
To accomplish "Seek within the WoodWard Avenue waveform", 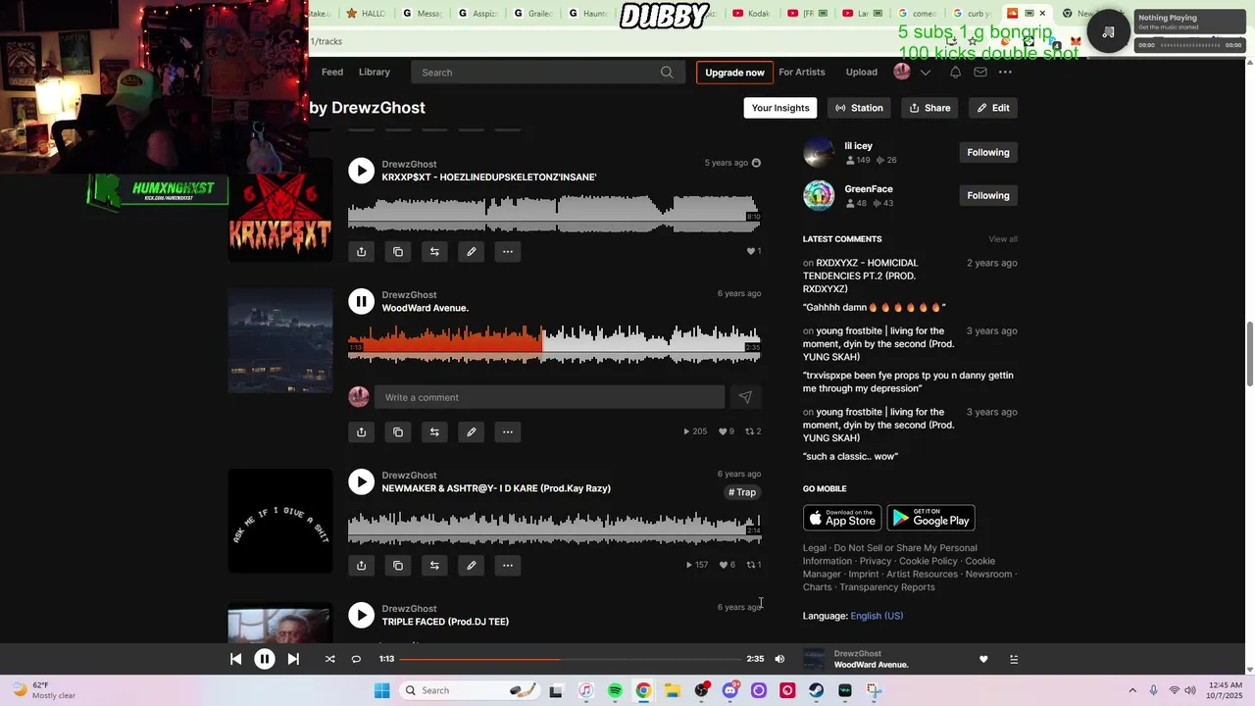I will pos(554,344).
